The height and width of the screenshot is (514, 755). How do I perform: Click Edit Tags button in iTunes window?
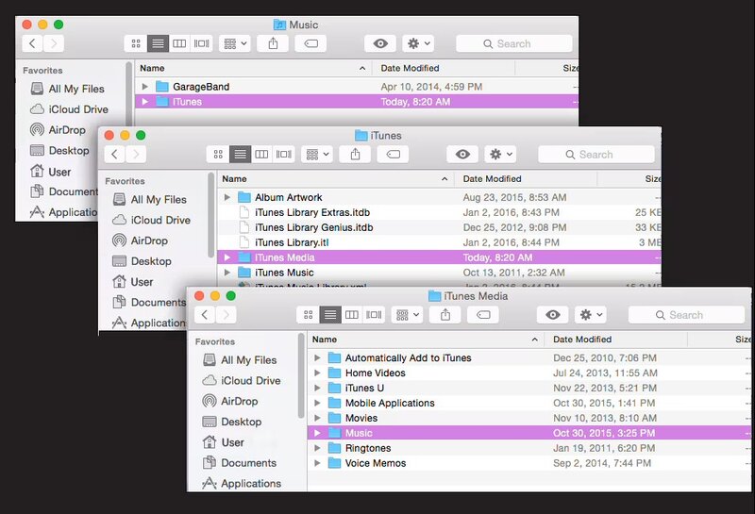tap(393, 155)
